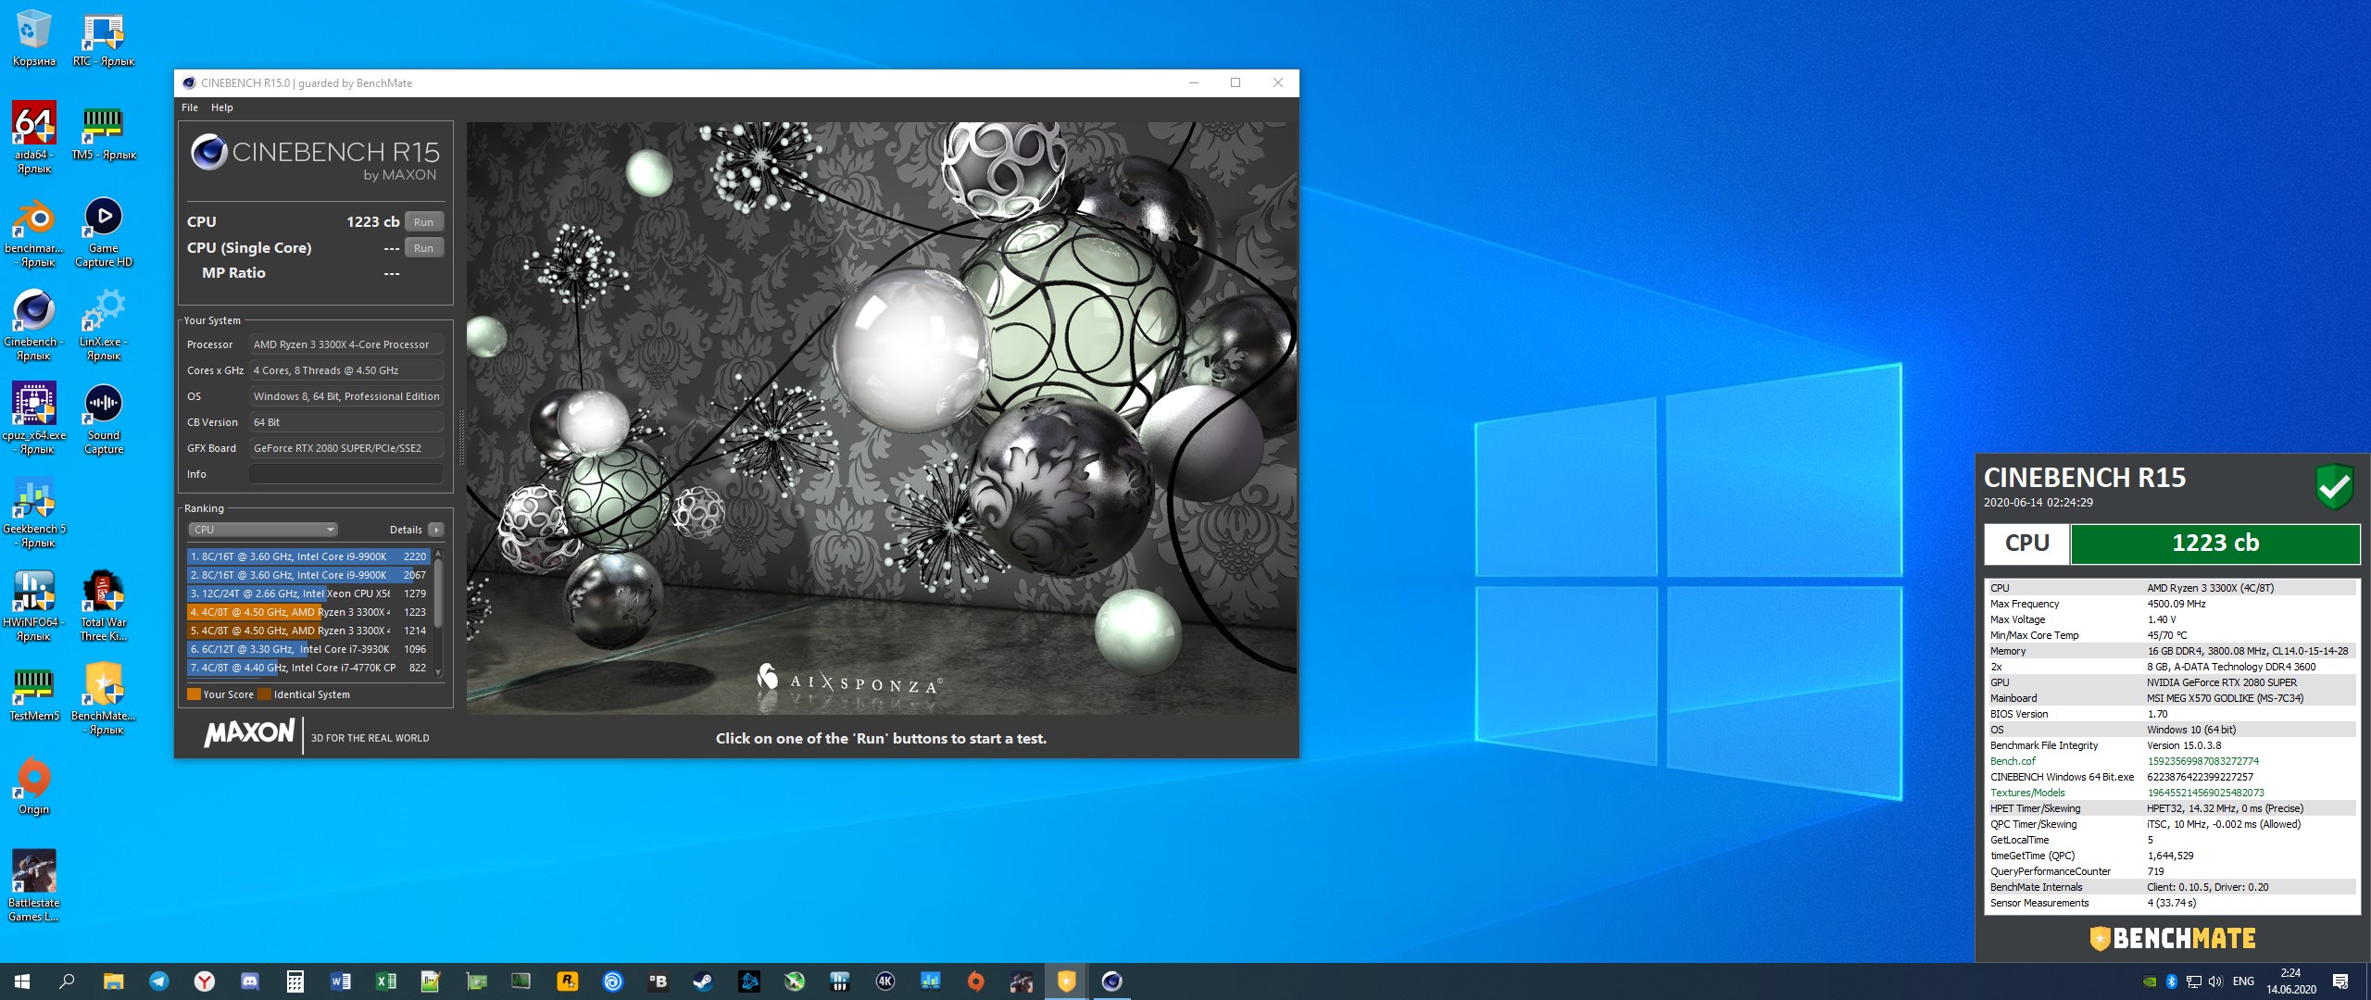Open Telegram from the taskbar
The height and width of the screenshot is (1000, 2371).
[x=158, y=981]
